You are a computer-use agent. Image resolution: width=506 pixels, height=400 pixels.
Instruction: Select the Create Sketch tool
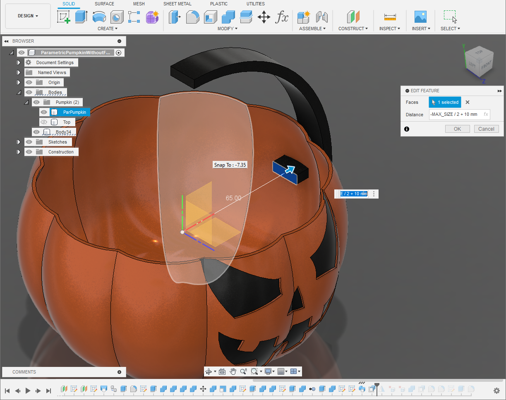click(63, 17)
